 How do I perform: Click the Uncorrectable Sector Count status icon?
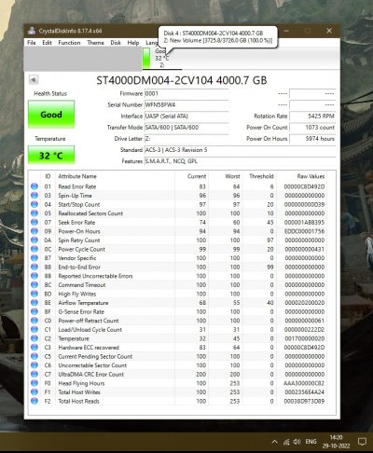[35, 365]
